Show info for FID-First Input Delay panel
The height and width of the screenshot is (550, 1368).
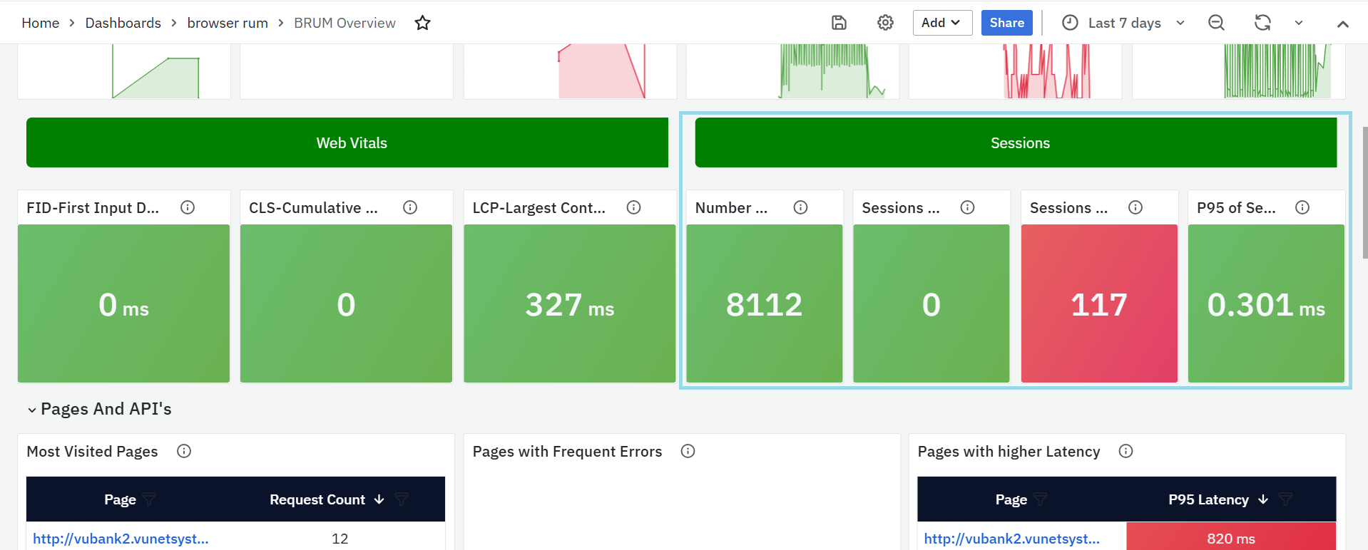click(188, 207)
